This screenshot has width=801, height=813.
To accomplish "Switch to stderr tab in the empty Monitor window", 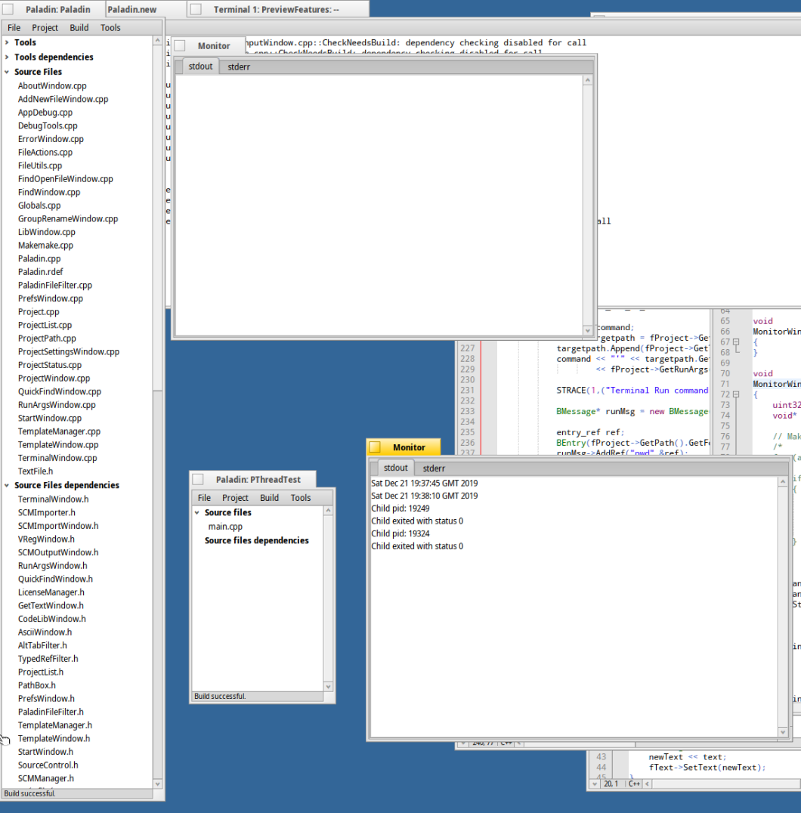I will click(x=239, y=67).
